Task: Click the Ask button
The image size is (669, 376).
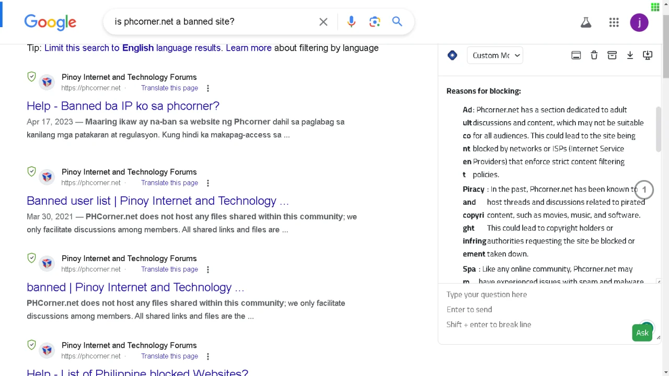Action: (642, 333)
